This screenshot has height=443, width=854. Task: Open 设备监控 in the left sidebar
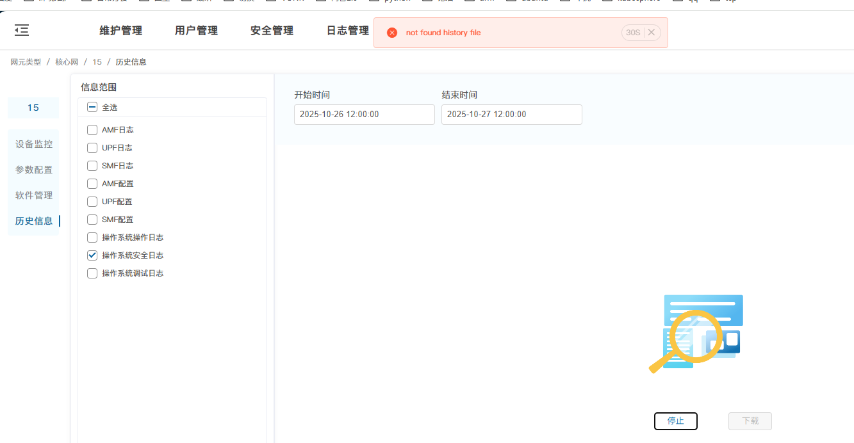[34, 144]
